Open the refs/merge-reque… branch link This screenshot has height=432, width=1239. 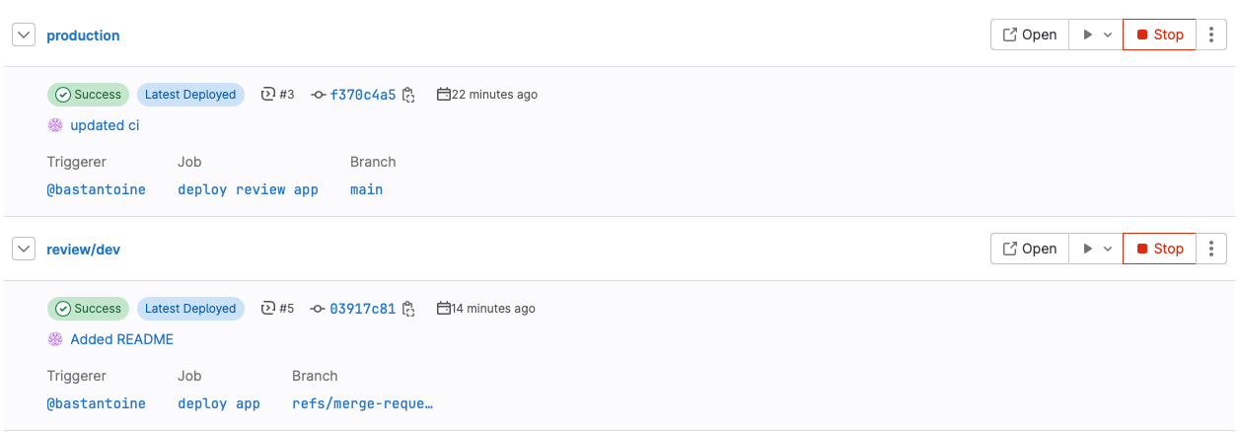pyautogui.click(x=363, y=403)
